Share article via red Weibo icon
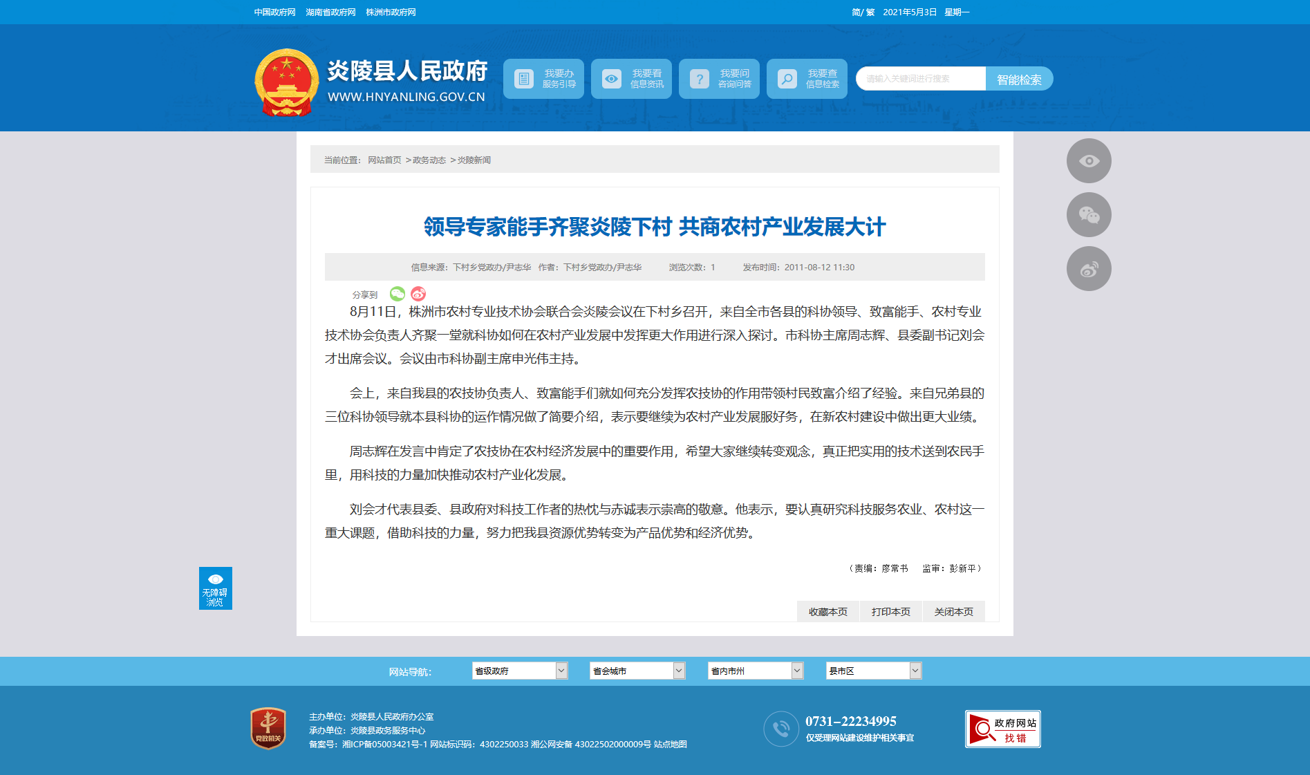The width and height of the screenshot is (1310, 775). click(418, 294)
